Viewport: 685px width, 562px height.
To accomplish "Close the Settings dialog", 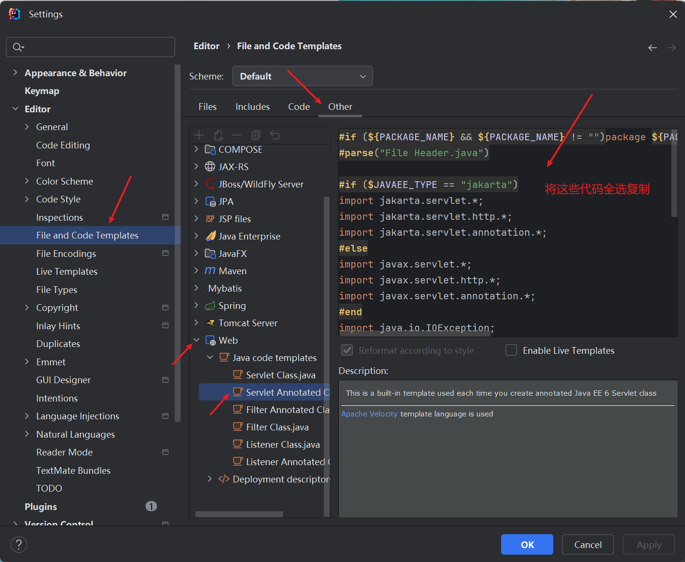I will [x=673, y=14].
